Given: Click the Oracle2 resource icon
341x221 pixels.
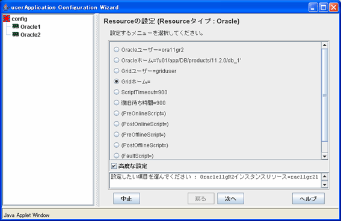Looking at the screenshot, I should point(16,34).
